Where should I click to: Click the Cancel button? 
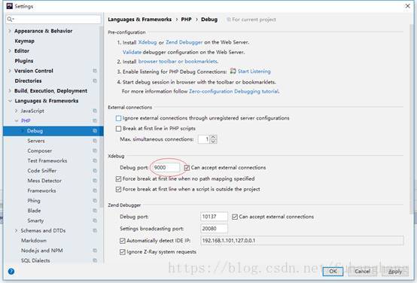tap(362, 271)
